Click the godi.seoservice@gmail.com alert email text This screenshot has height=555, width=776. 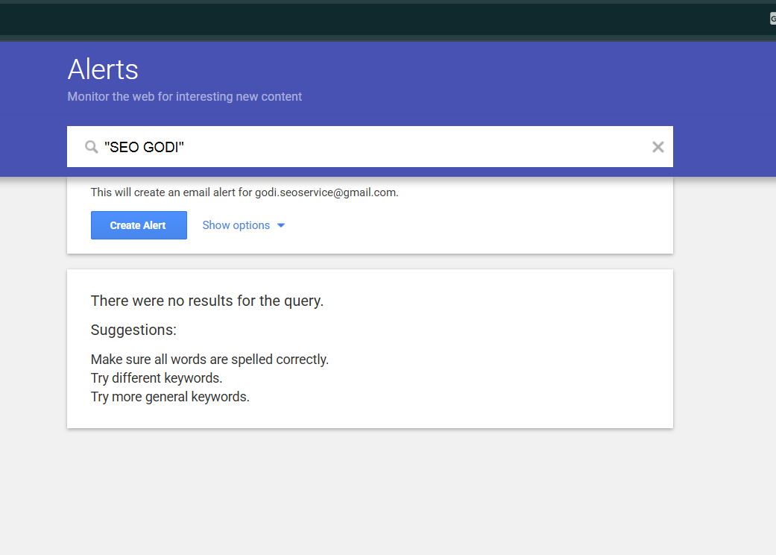point(327,192)
